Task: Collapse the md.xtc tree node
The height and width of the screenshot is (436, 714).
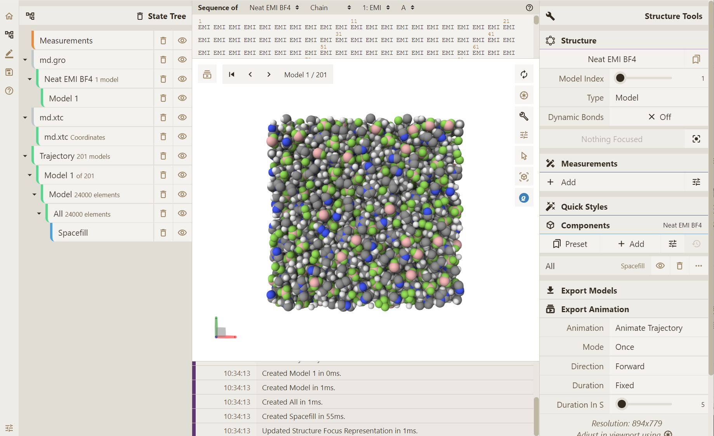Action: pos(25,117)
